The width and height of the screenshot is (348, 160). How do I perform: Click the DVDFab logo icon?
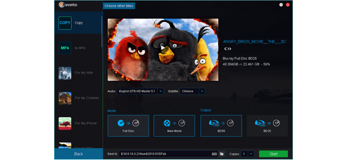pyautogui.click(x=61, y=5)
